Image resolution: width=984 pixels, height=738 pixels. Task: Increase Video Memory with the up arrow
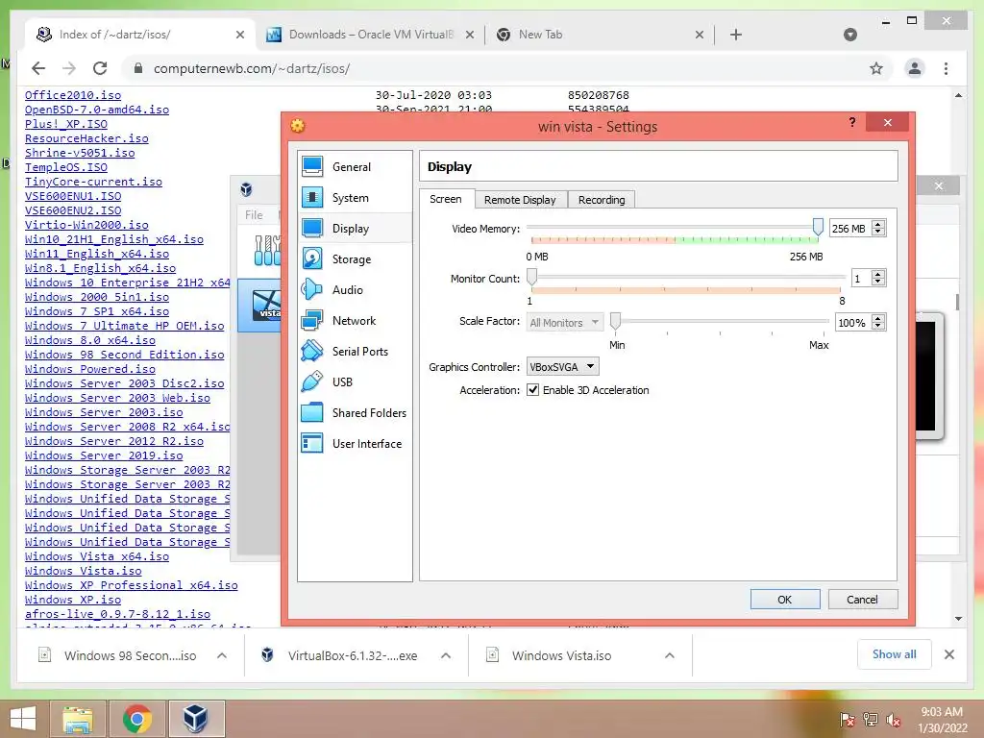pos(878,225)
